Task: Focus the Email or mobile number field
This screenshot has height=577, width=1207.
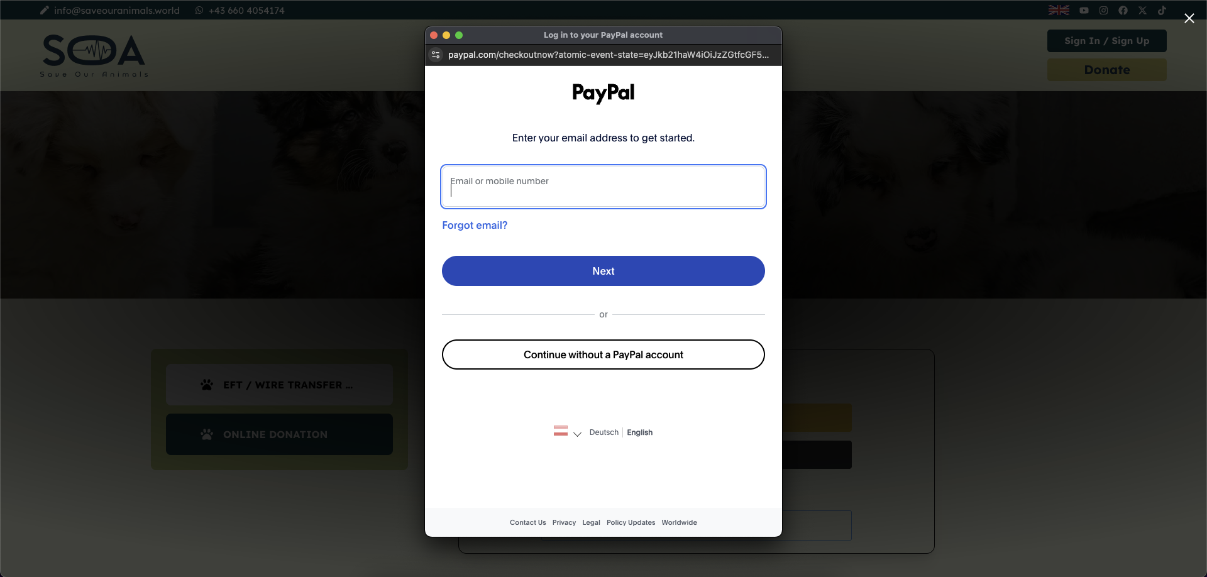Action: [603, 187]
